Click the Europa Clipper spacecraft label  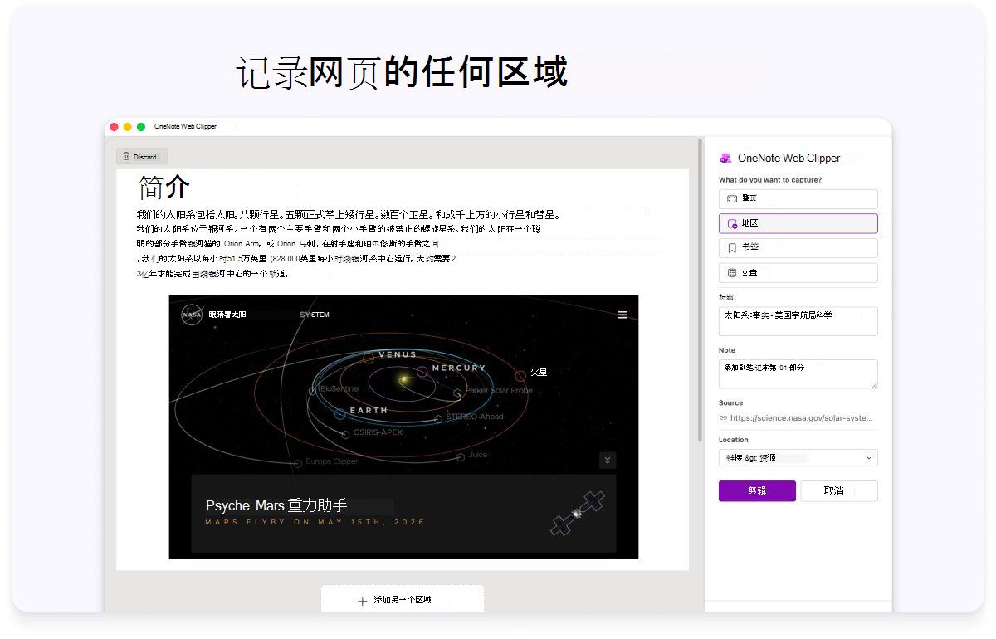[x=332, y=461]
